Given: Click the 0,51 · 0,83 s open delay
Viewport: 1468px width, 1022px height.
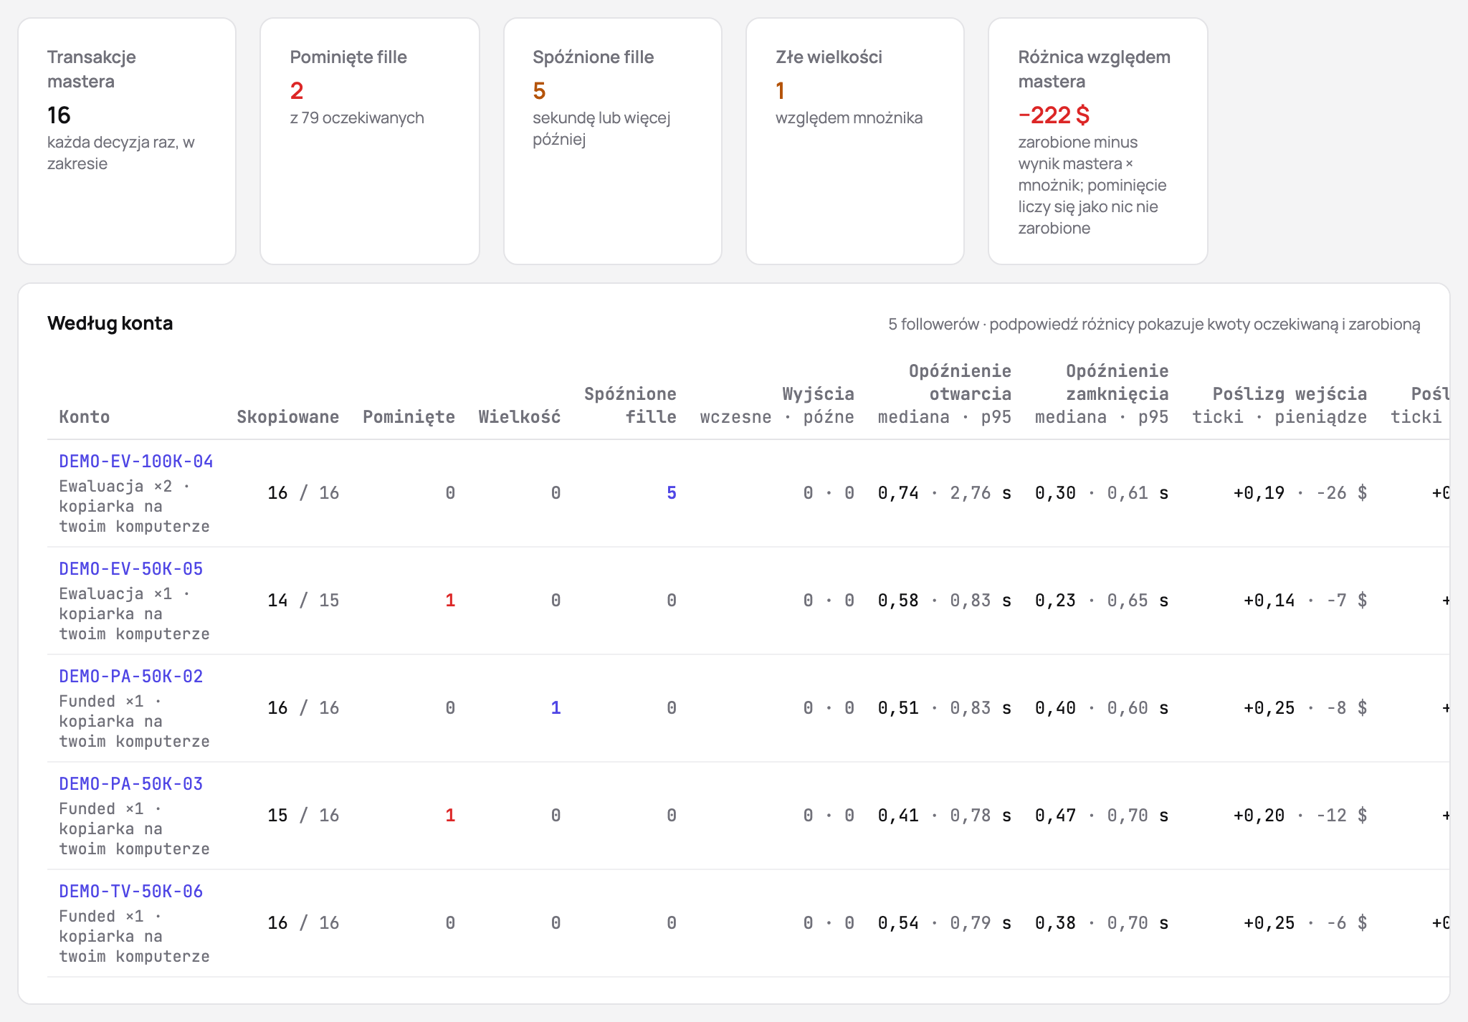Looking at the screenshot, I should pyautogui.click(x=945, y=708).
